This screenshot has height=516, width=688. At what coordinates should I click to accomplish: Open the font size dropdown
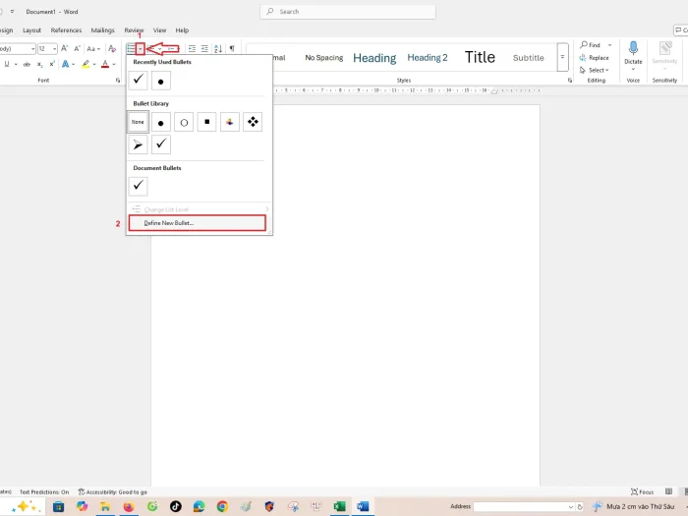(55, 48)
